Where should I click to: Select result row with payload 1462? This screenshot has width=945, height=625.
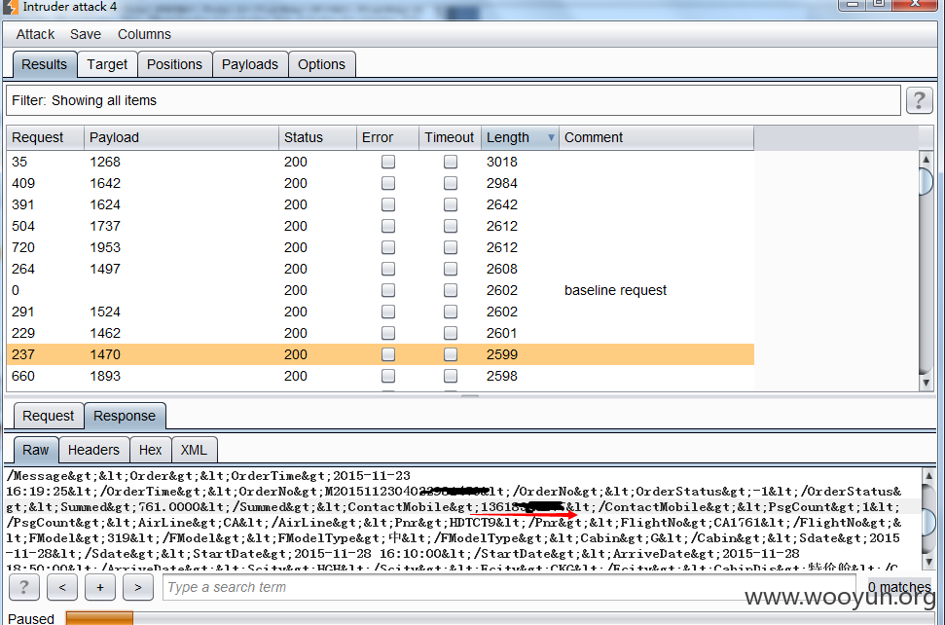(381, 333)
